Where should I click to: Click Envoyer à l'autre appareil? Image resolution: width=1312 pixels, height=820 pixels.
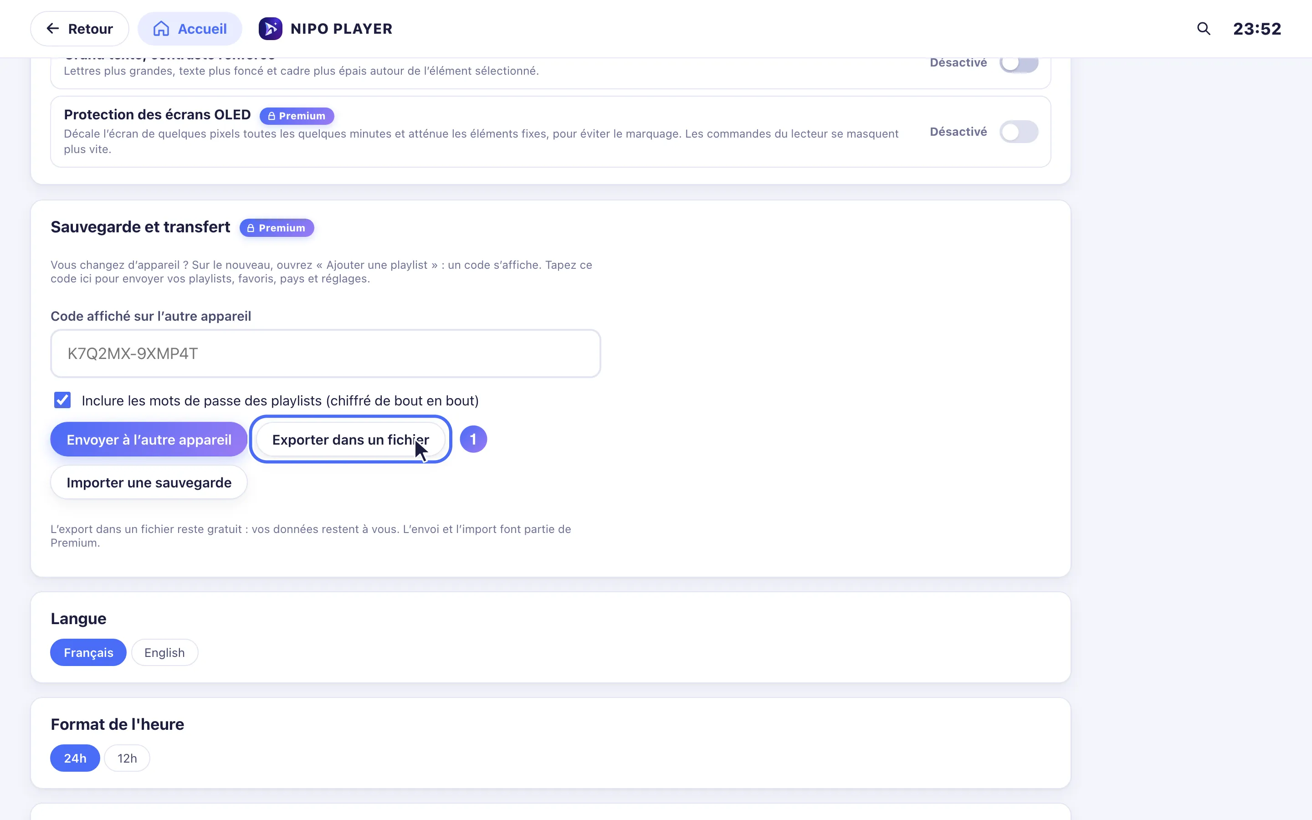pyautogui.click(x=149, y=439)
